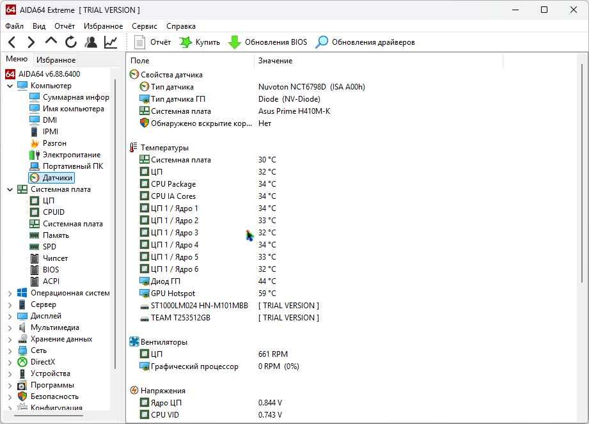The image size is (589, 424).
Task: Open the Отчёт menu in menu bar
Action: (65, 26)
